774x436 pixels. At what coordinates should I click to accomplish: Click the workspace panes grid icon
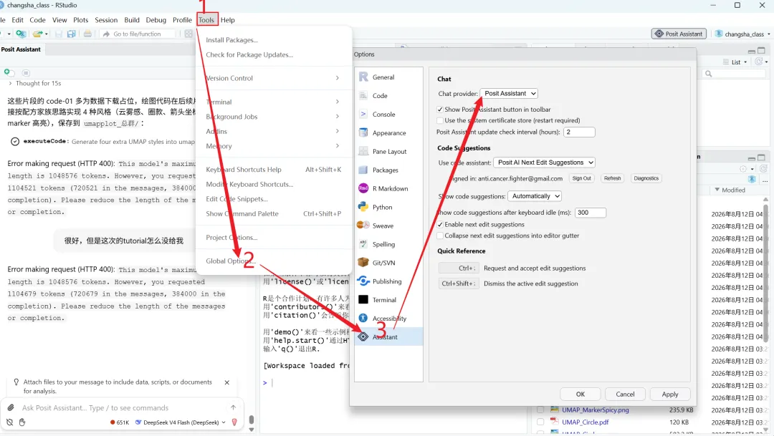point(188,34)
